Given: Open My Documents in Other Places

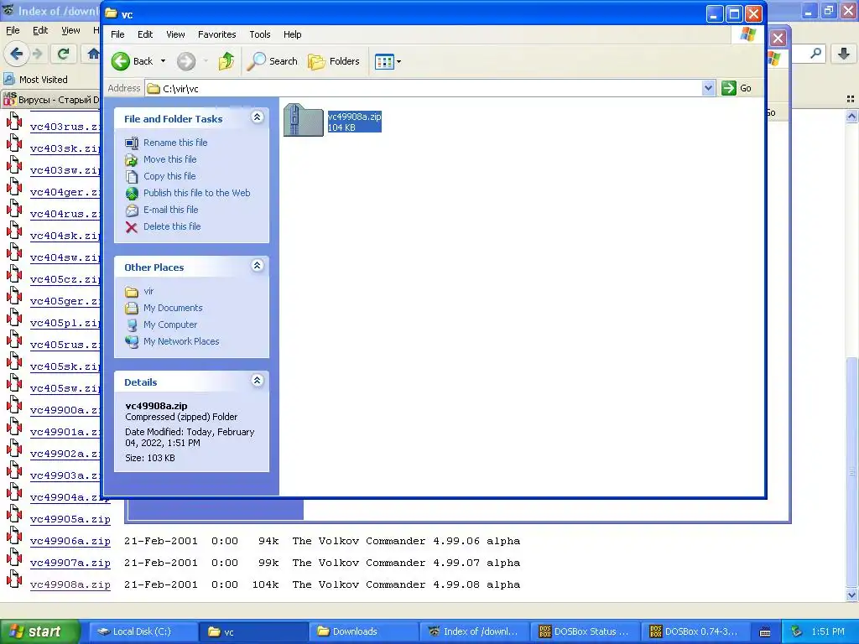Looking at the screenshot, I should [x=173, y=308].
